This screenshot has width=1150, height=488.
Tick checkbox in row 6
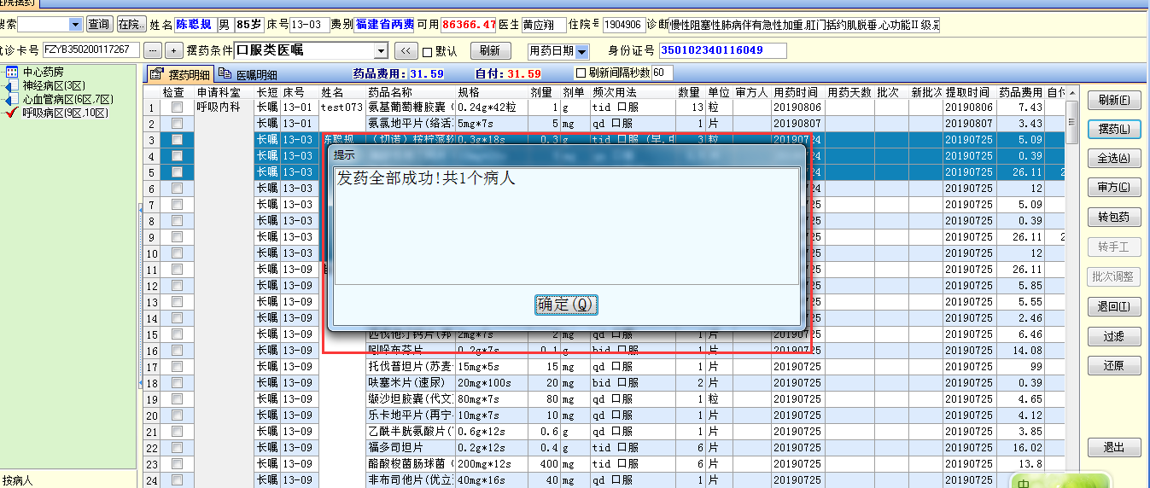177,189
